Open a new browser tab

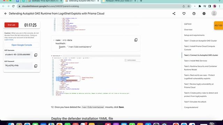141,1
